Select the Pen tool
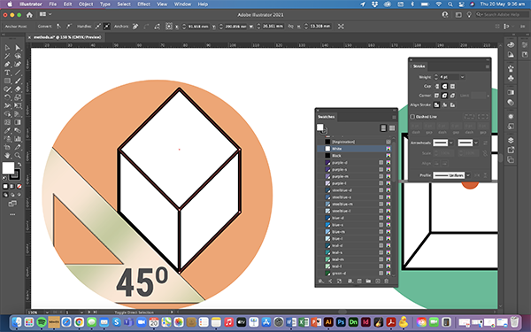The height and width of the screenshot is (332, 531). (7, 65)
